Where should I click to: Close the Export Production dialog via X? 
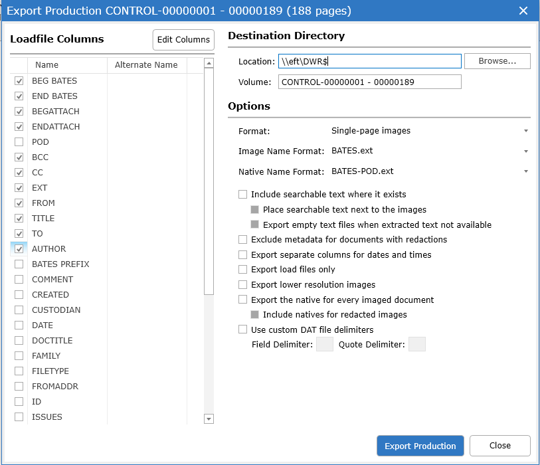[523, 11]
